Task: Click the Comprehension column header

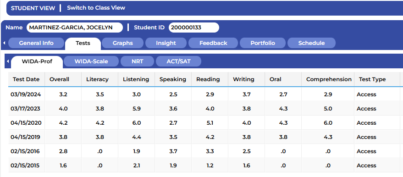Action: click(329, 79)
